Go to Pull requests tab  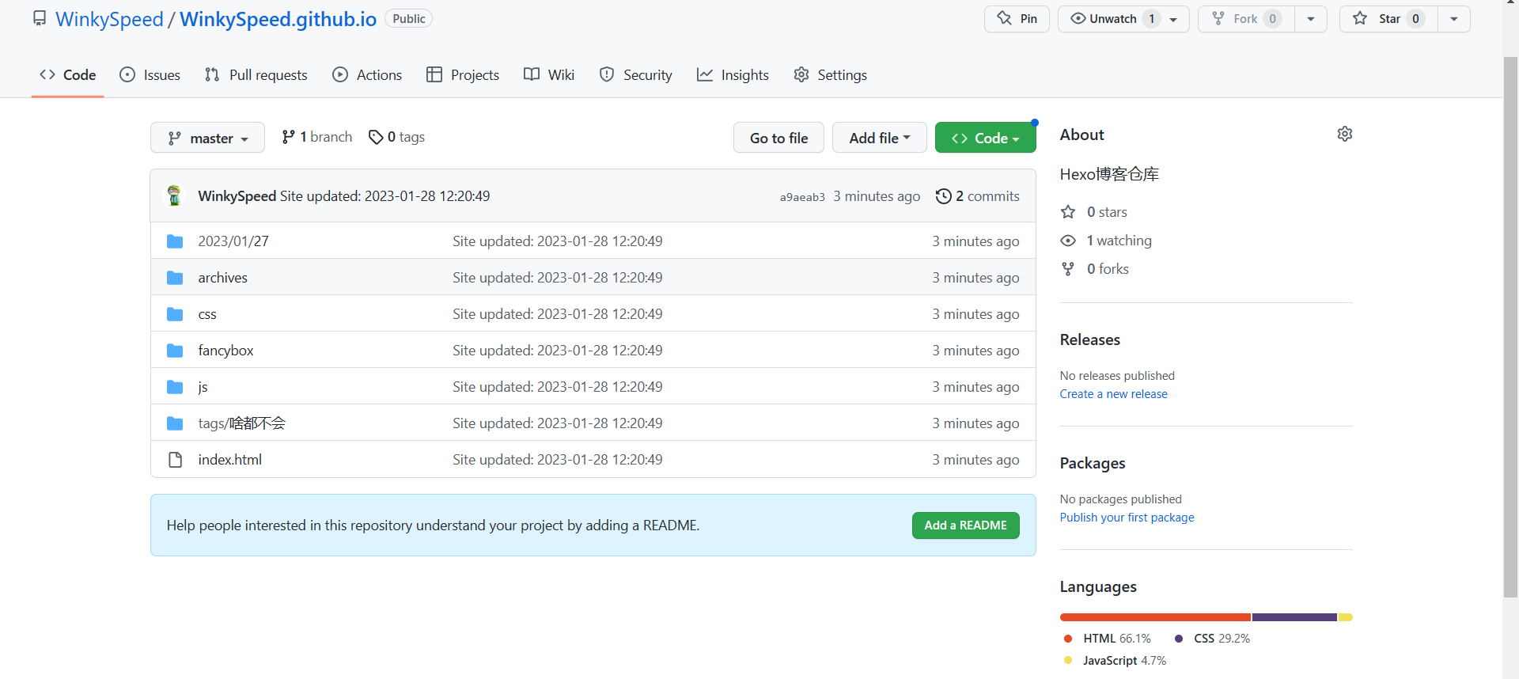256,75
